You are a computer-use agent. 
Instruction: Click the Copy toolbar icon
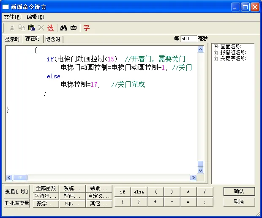click(x=22, y=28)
